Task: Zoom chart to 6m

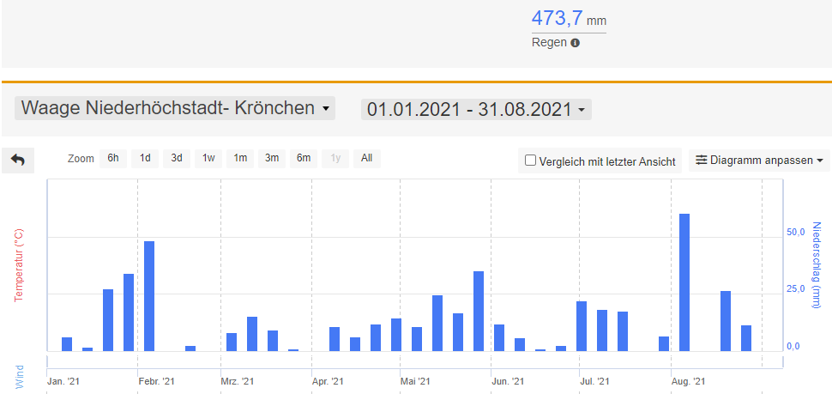Action: (x=304, y=158)
